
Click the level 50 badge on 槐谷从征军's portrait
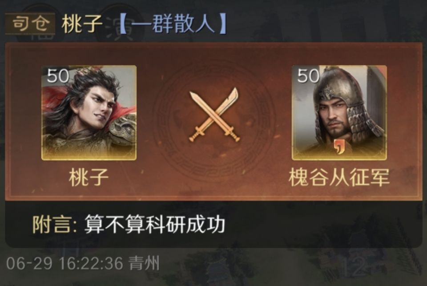tap(308, 75)
